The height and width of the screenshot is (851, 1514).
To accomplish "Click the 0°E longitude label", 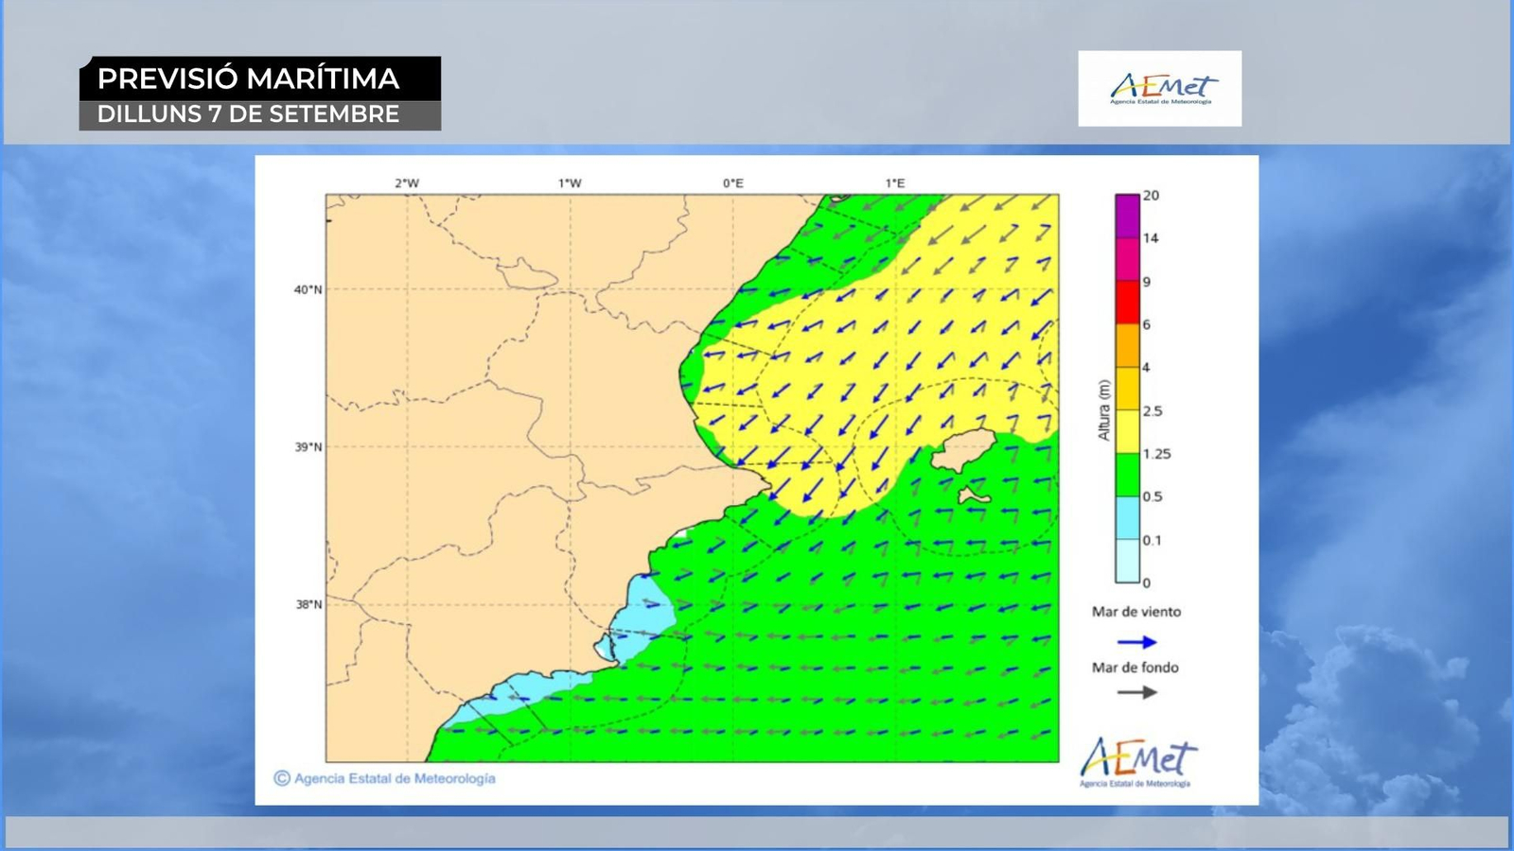I will point(732,182).
